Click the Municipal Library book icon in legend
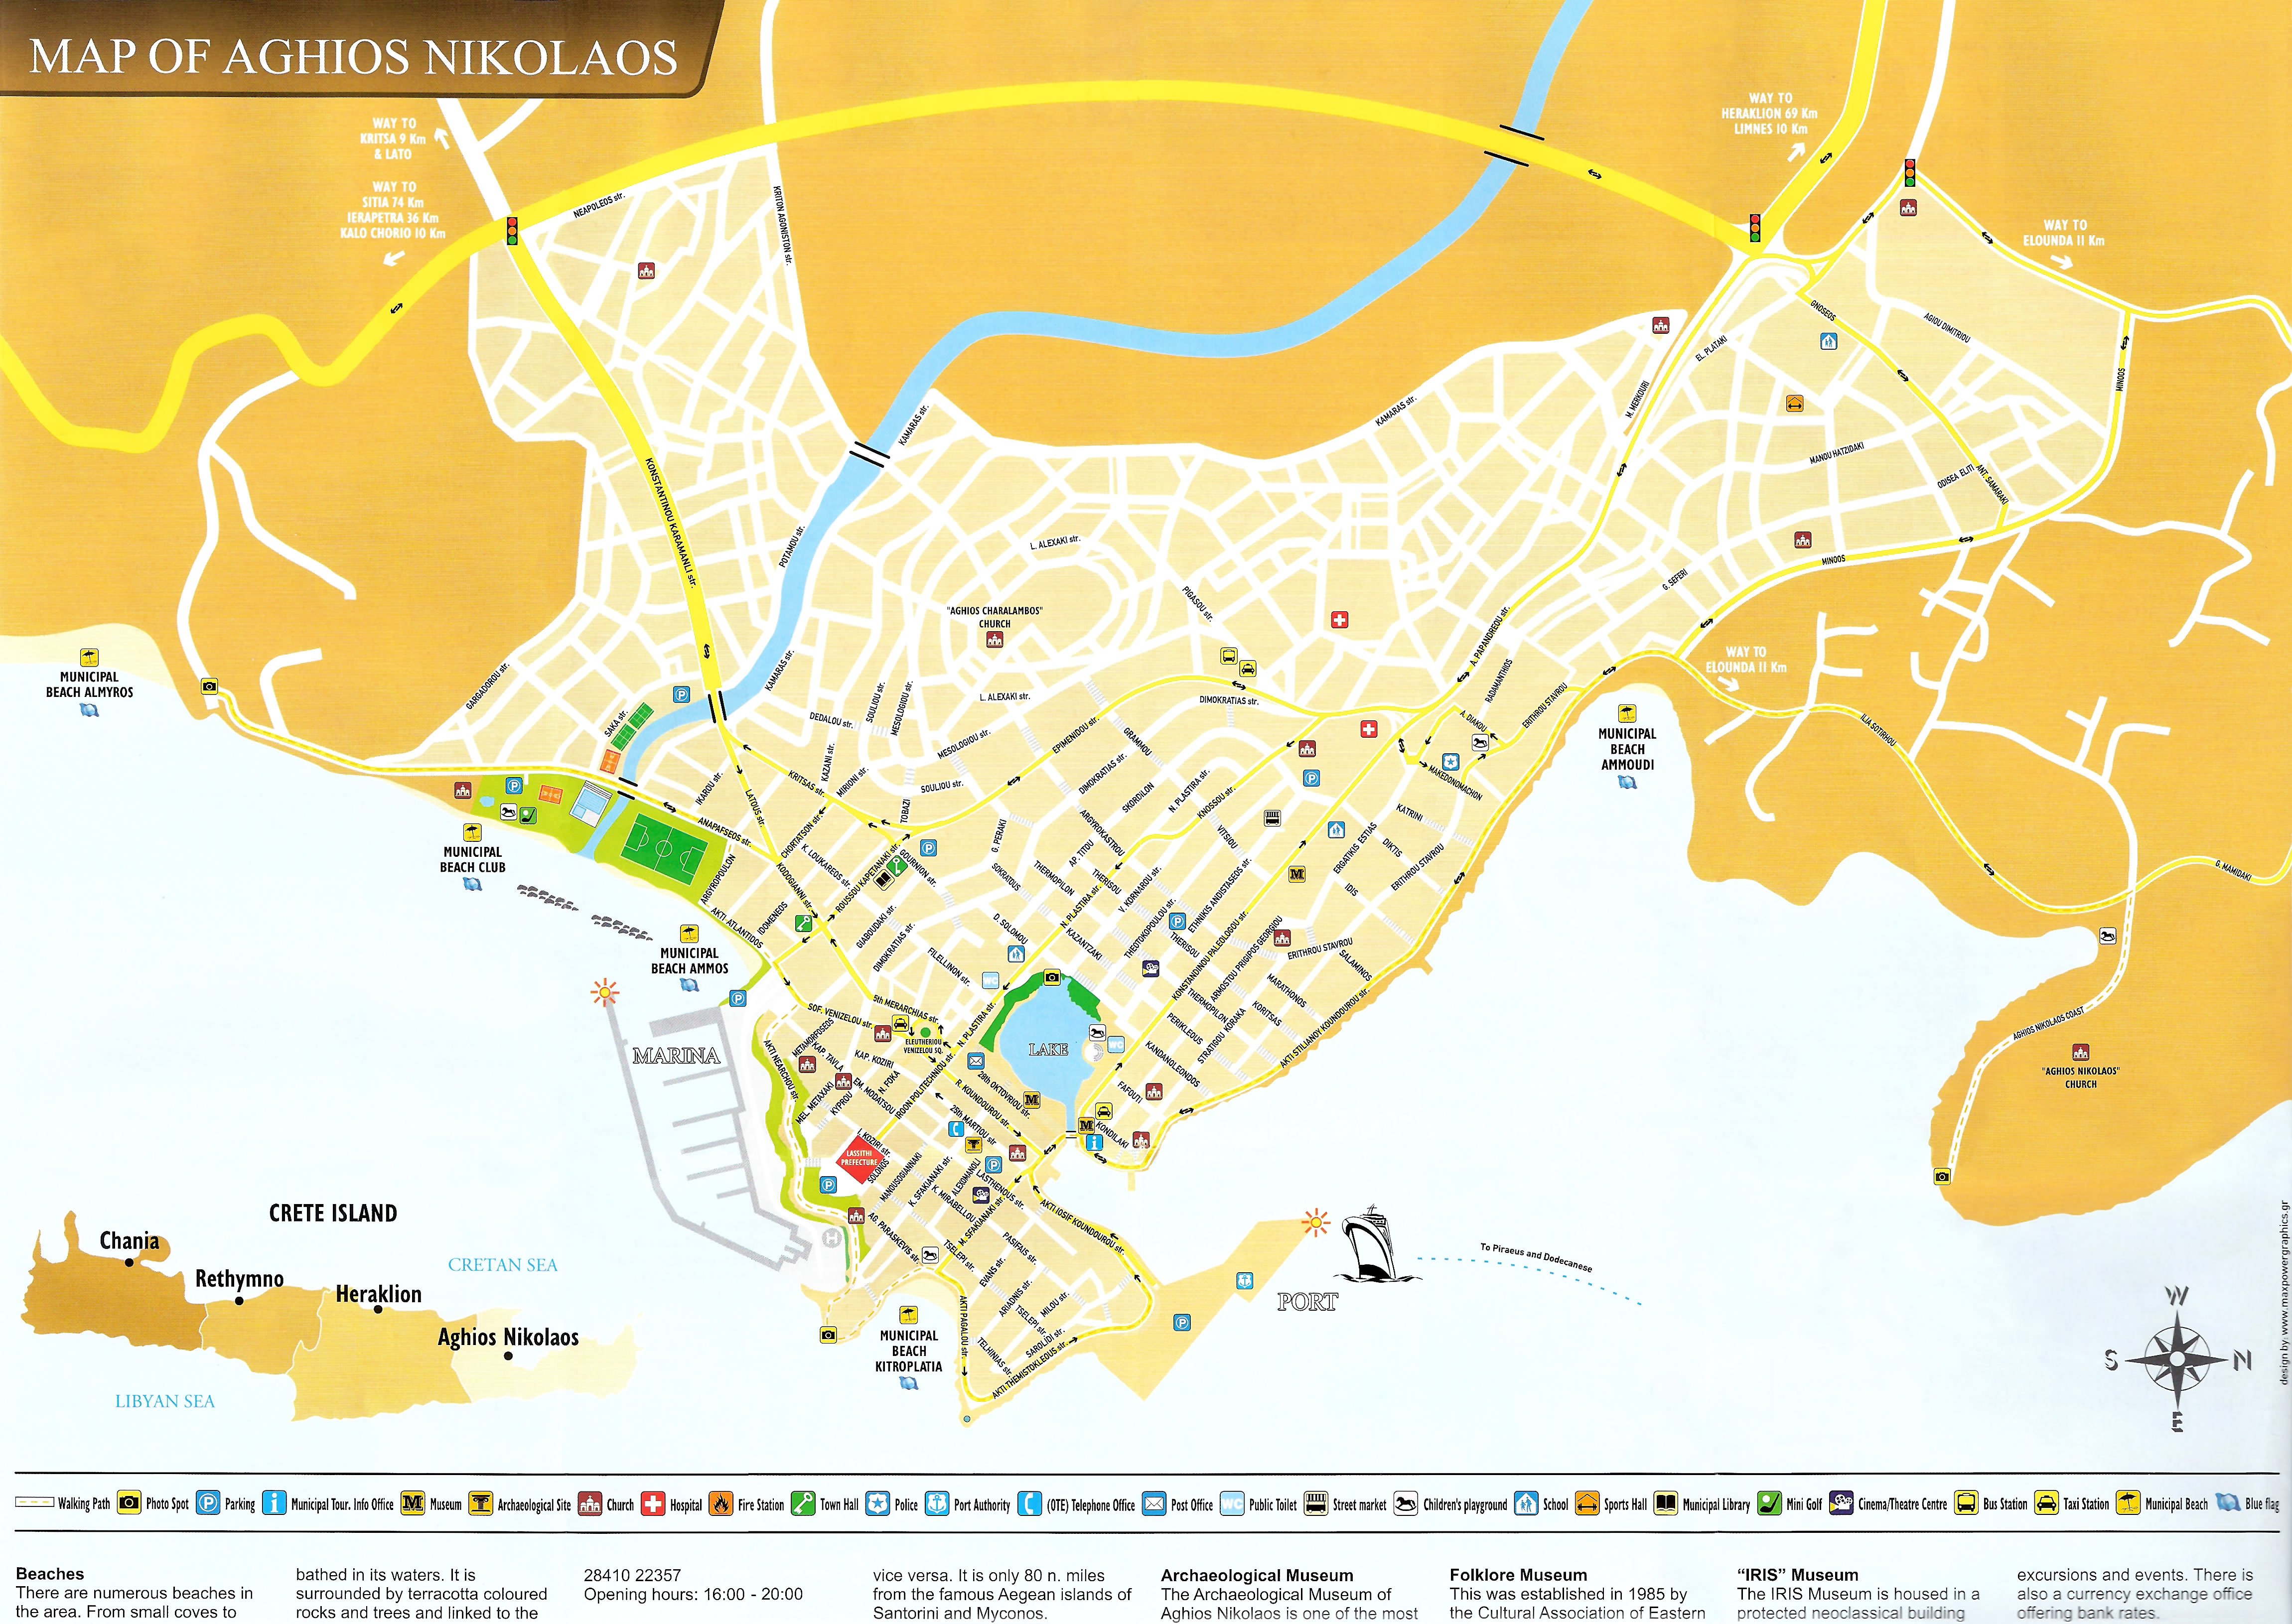 (1666, 1503)
